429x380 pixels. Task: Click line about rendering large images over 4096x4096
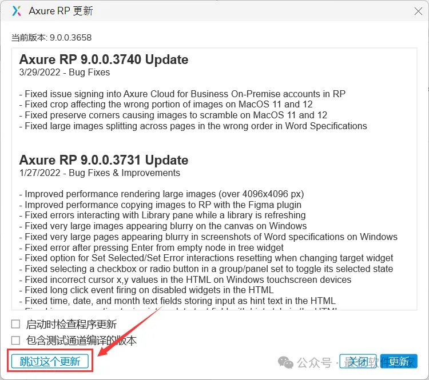coord(162,194)
